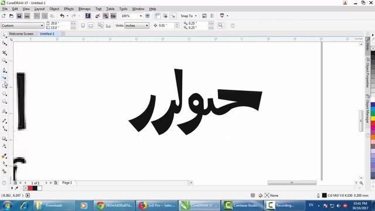Switch to the Welcome Screen tab

click(21, 34)
